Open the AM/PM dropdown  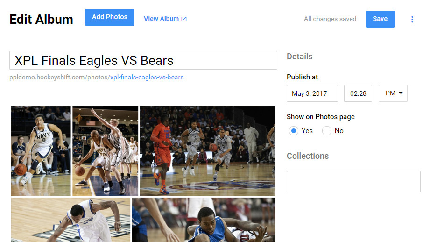(393, 93)
